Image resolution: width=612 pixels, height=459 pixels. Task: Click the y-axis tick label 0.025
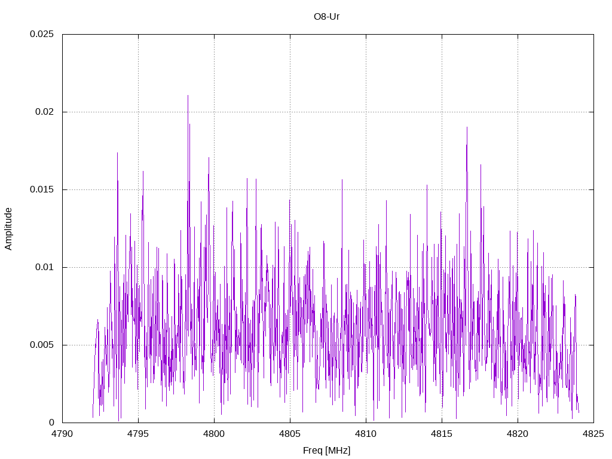(42, 34)
